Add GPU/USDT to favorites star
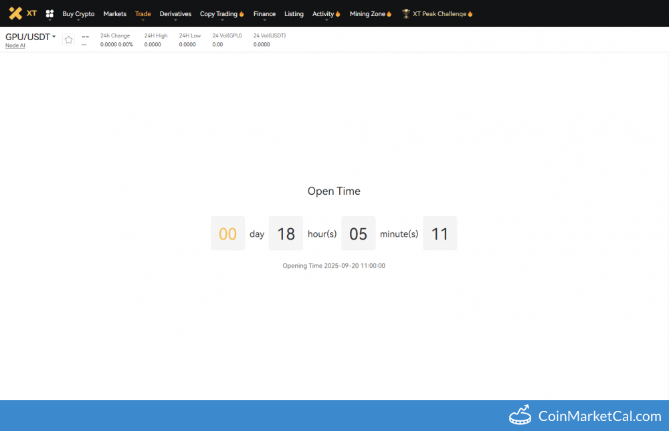 tap(68, 39)
